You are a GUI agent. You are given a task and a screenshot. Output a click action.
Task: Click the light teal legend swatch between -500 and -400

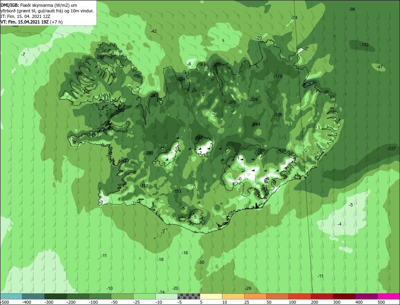coord(11,296)
